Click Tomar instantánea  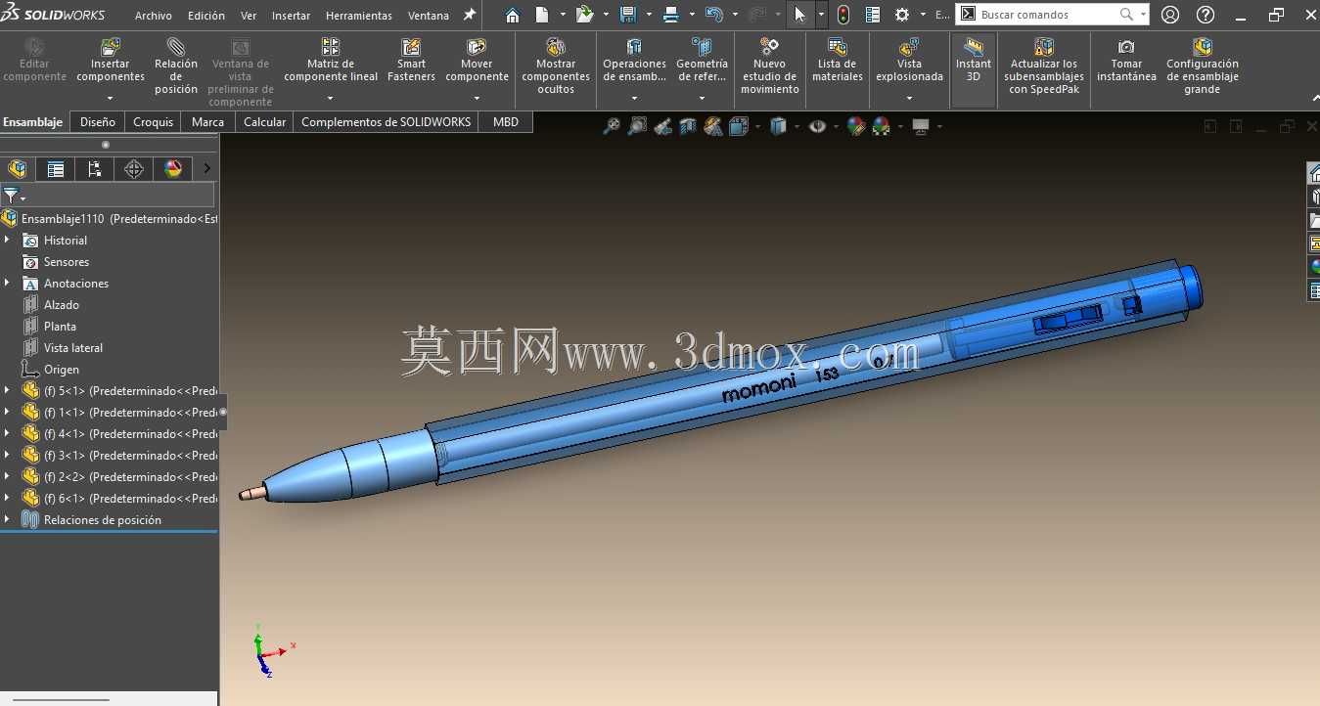(1126, 60)
